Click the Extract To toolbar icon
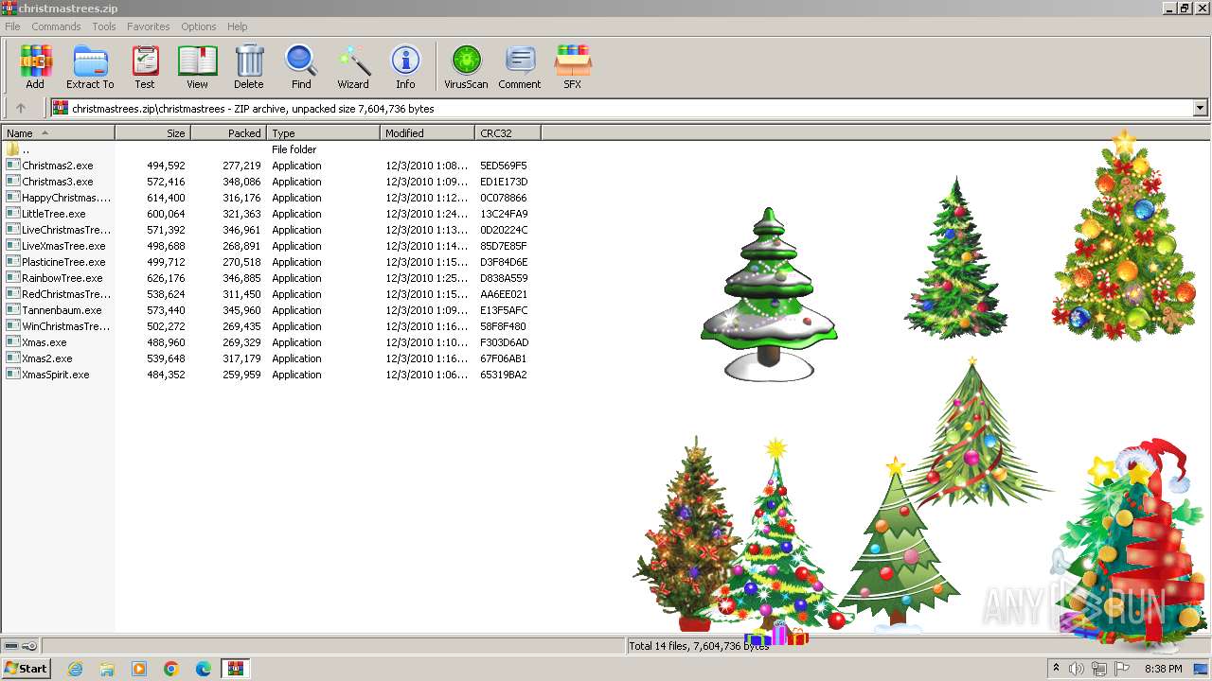The height and width of the screenshot is (681, 1212). click(x=90, y=66)
